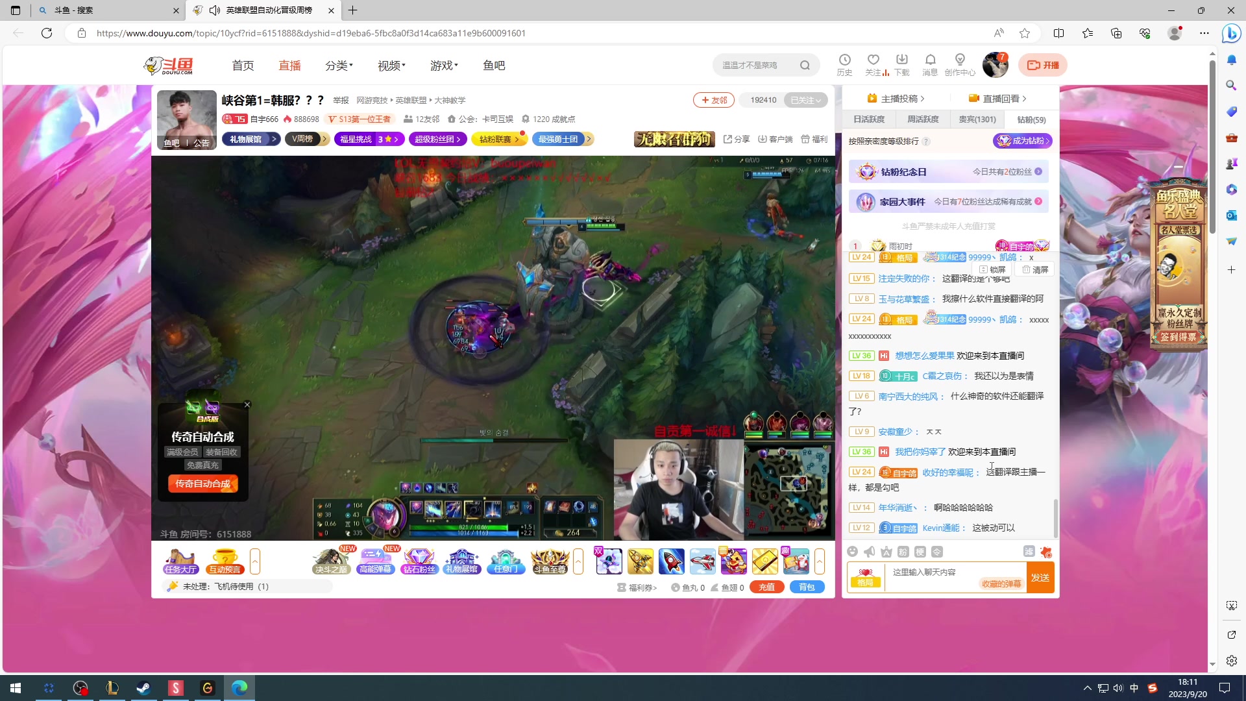Open 创作中心 lightbulb icon
The height and width of the screenshot is (701, 1246).
[960, 64]
